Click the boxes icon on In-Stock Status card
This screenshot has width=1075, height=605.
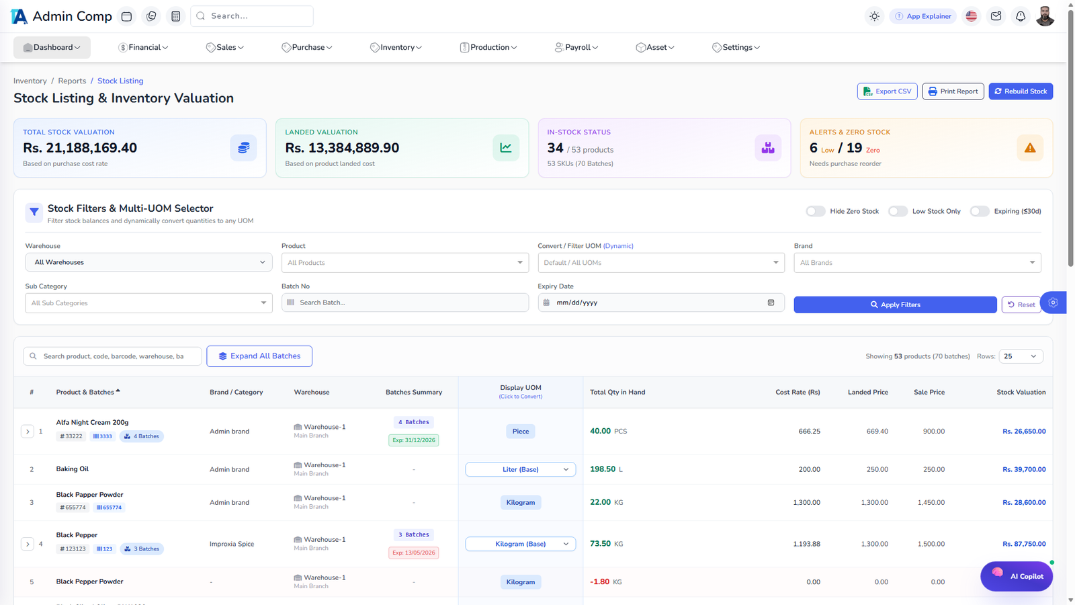tap(767, 148)
